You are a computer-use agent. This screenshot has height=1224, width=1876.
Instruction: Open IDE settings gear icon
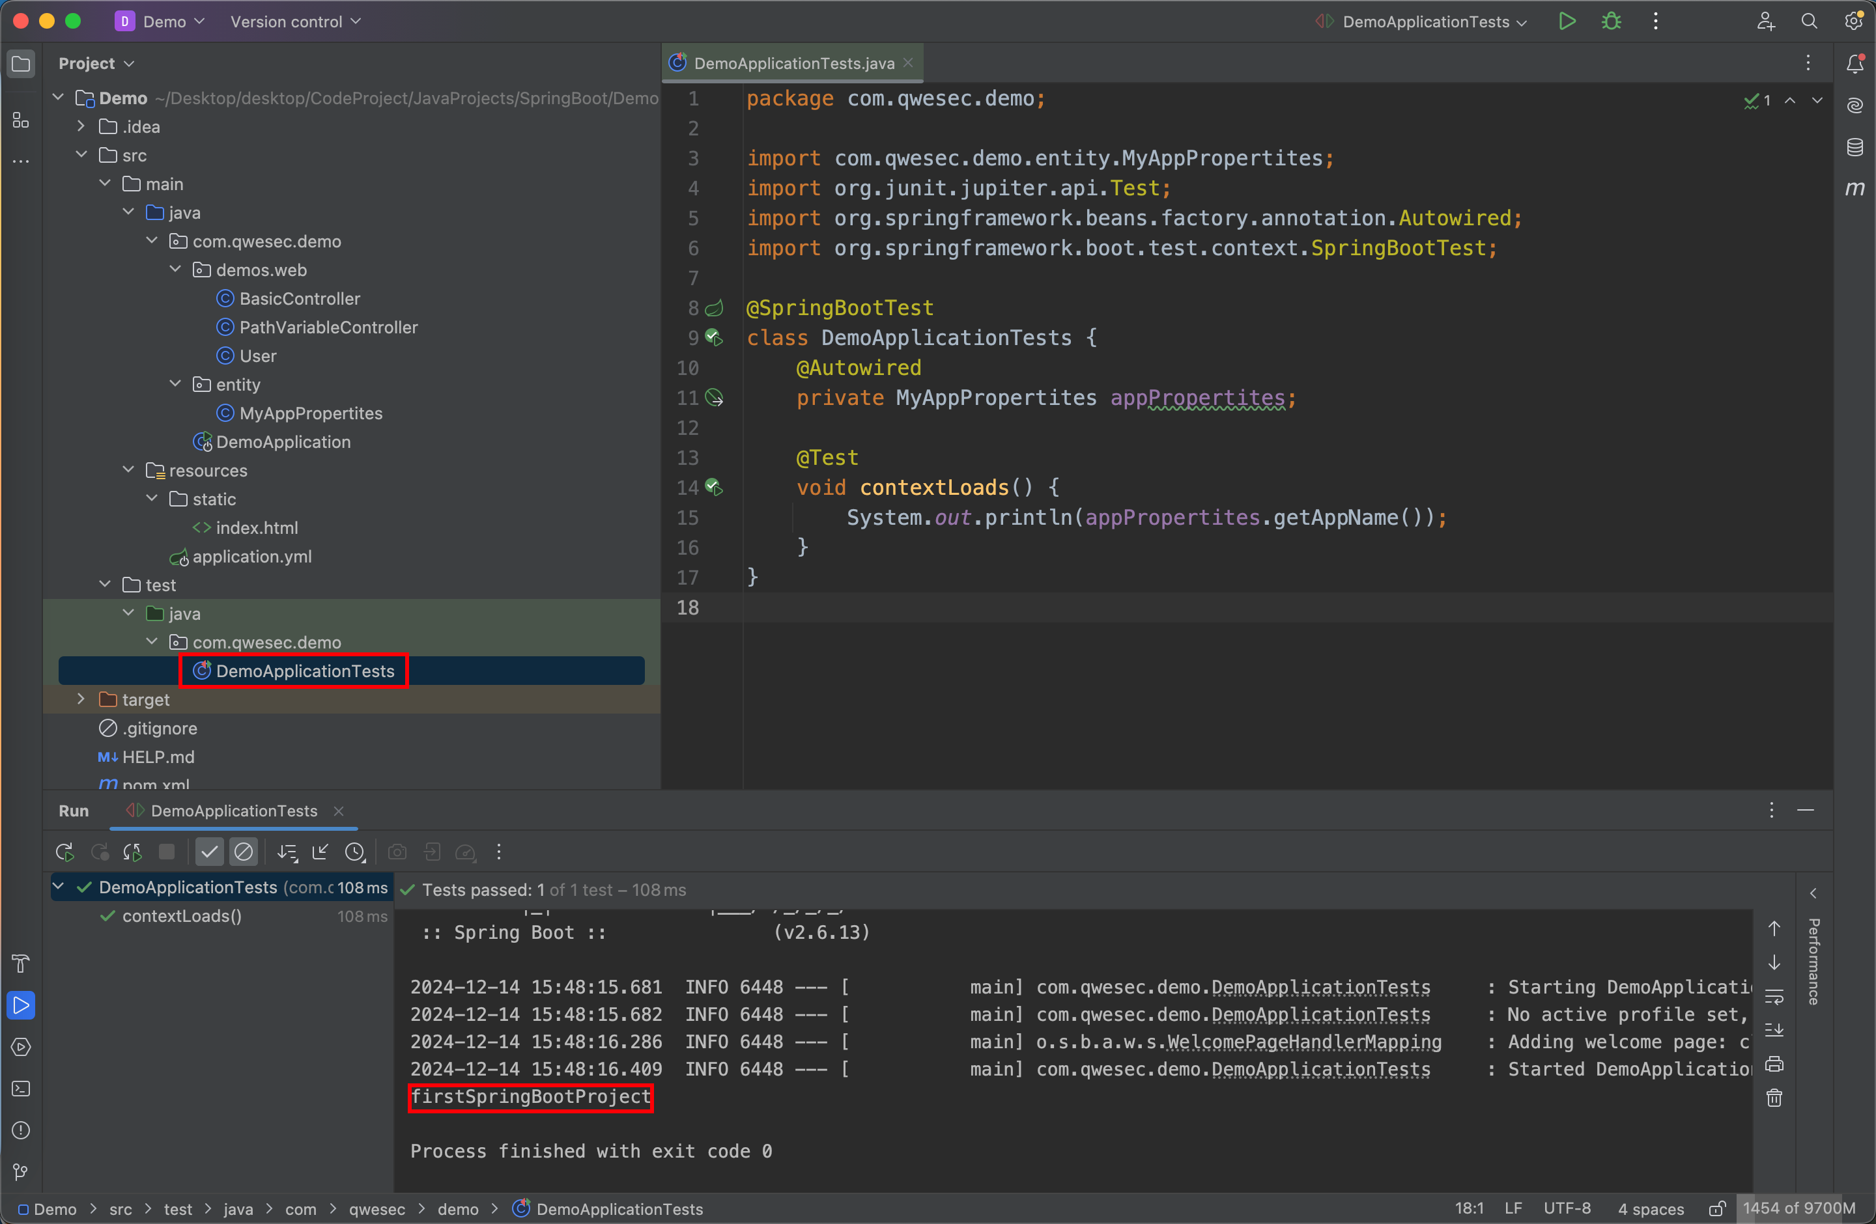coord(1854,21)
